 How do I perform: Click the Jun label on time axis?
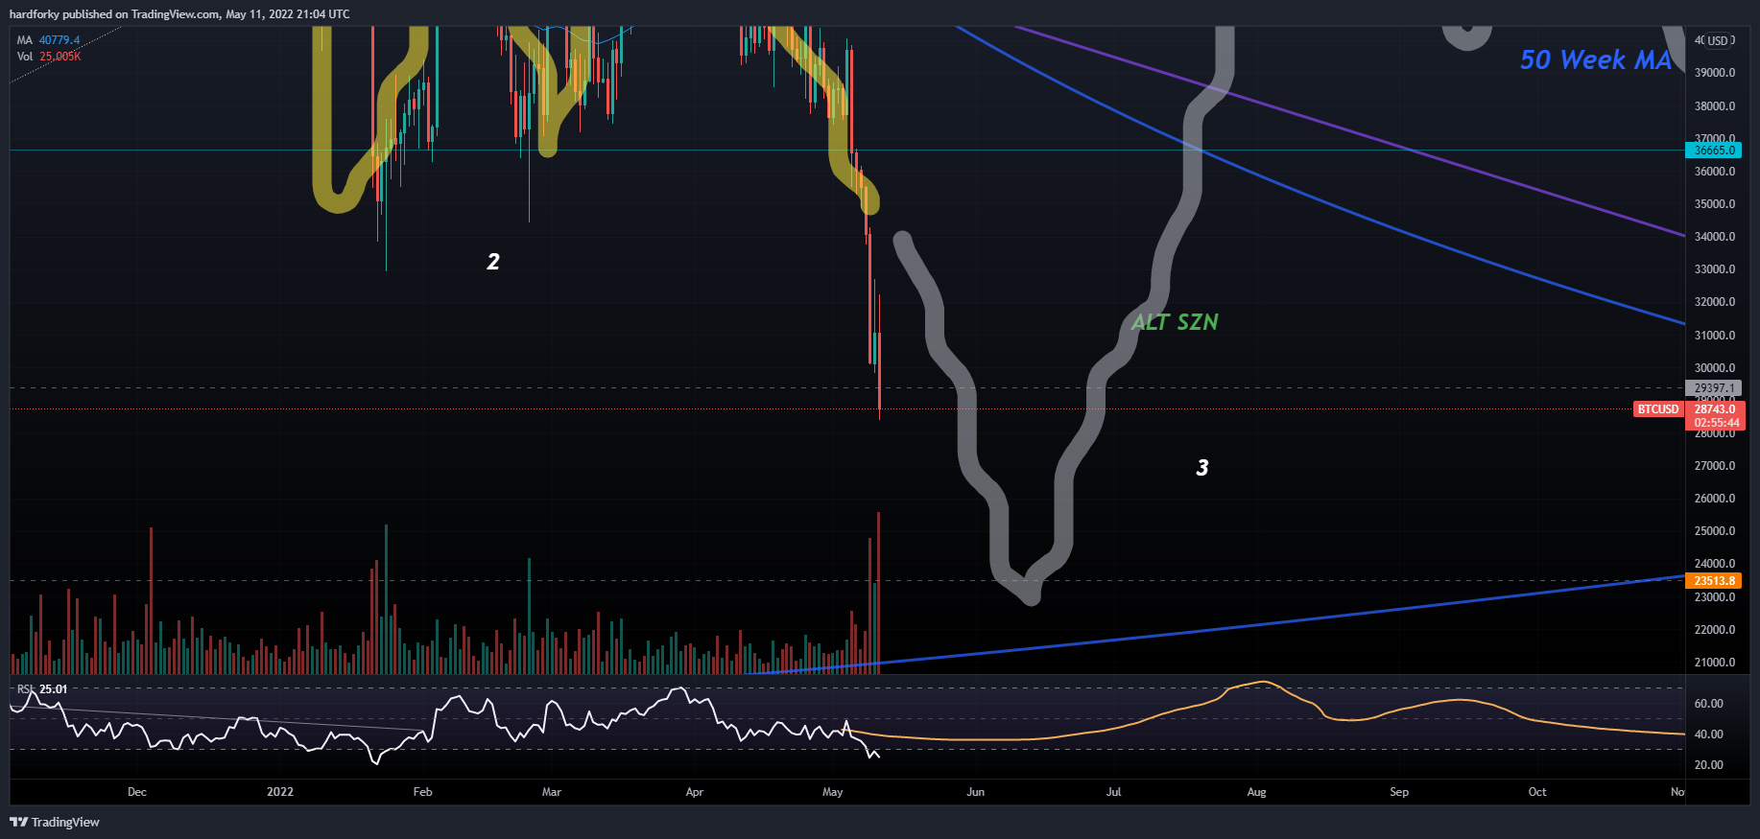pyautogui.click(x=976, y=792)
